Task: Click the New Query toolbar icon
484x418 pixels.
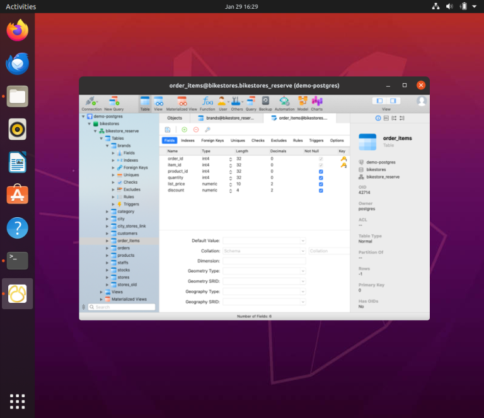Action: point(113,101)
